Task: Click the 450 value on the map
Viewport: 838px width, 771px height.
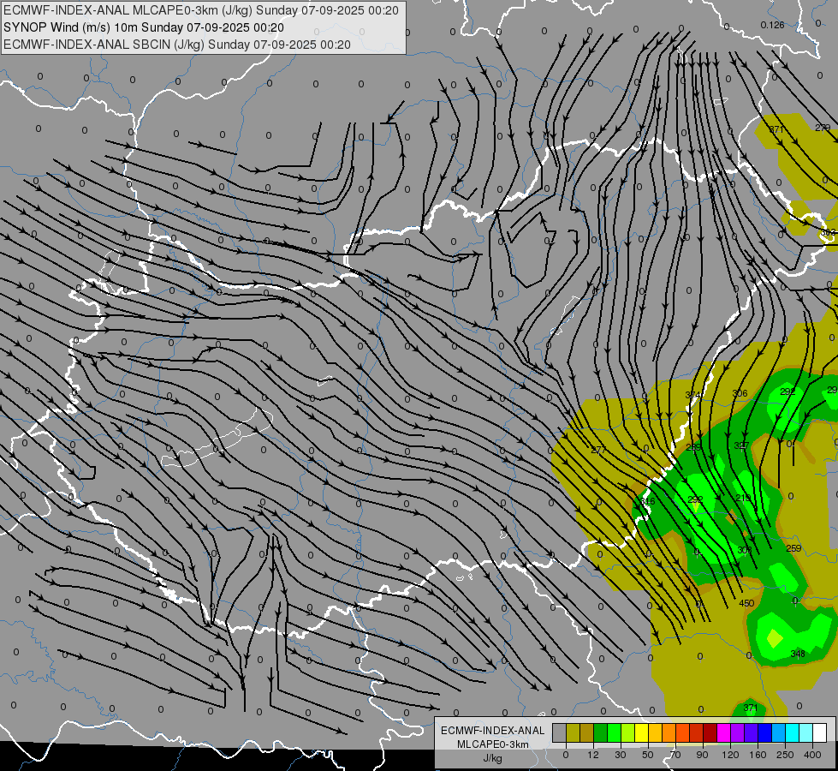Action: pos(746,604)
